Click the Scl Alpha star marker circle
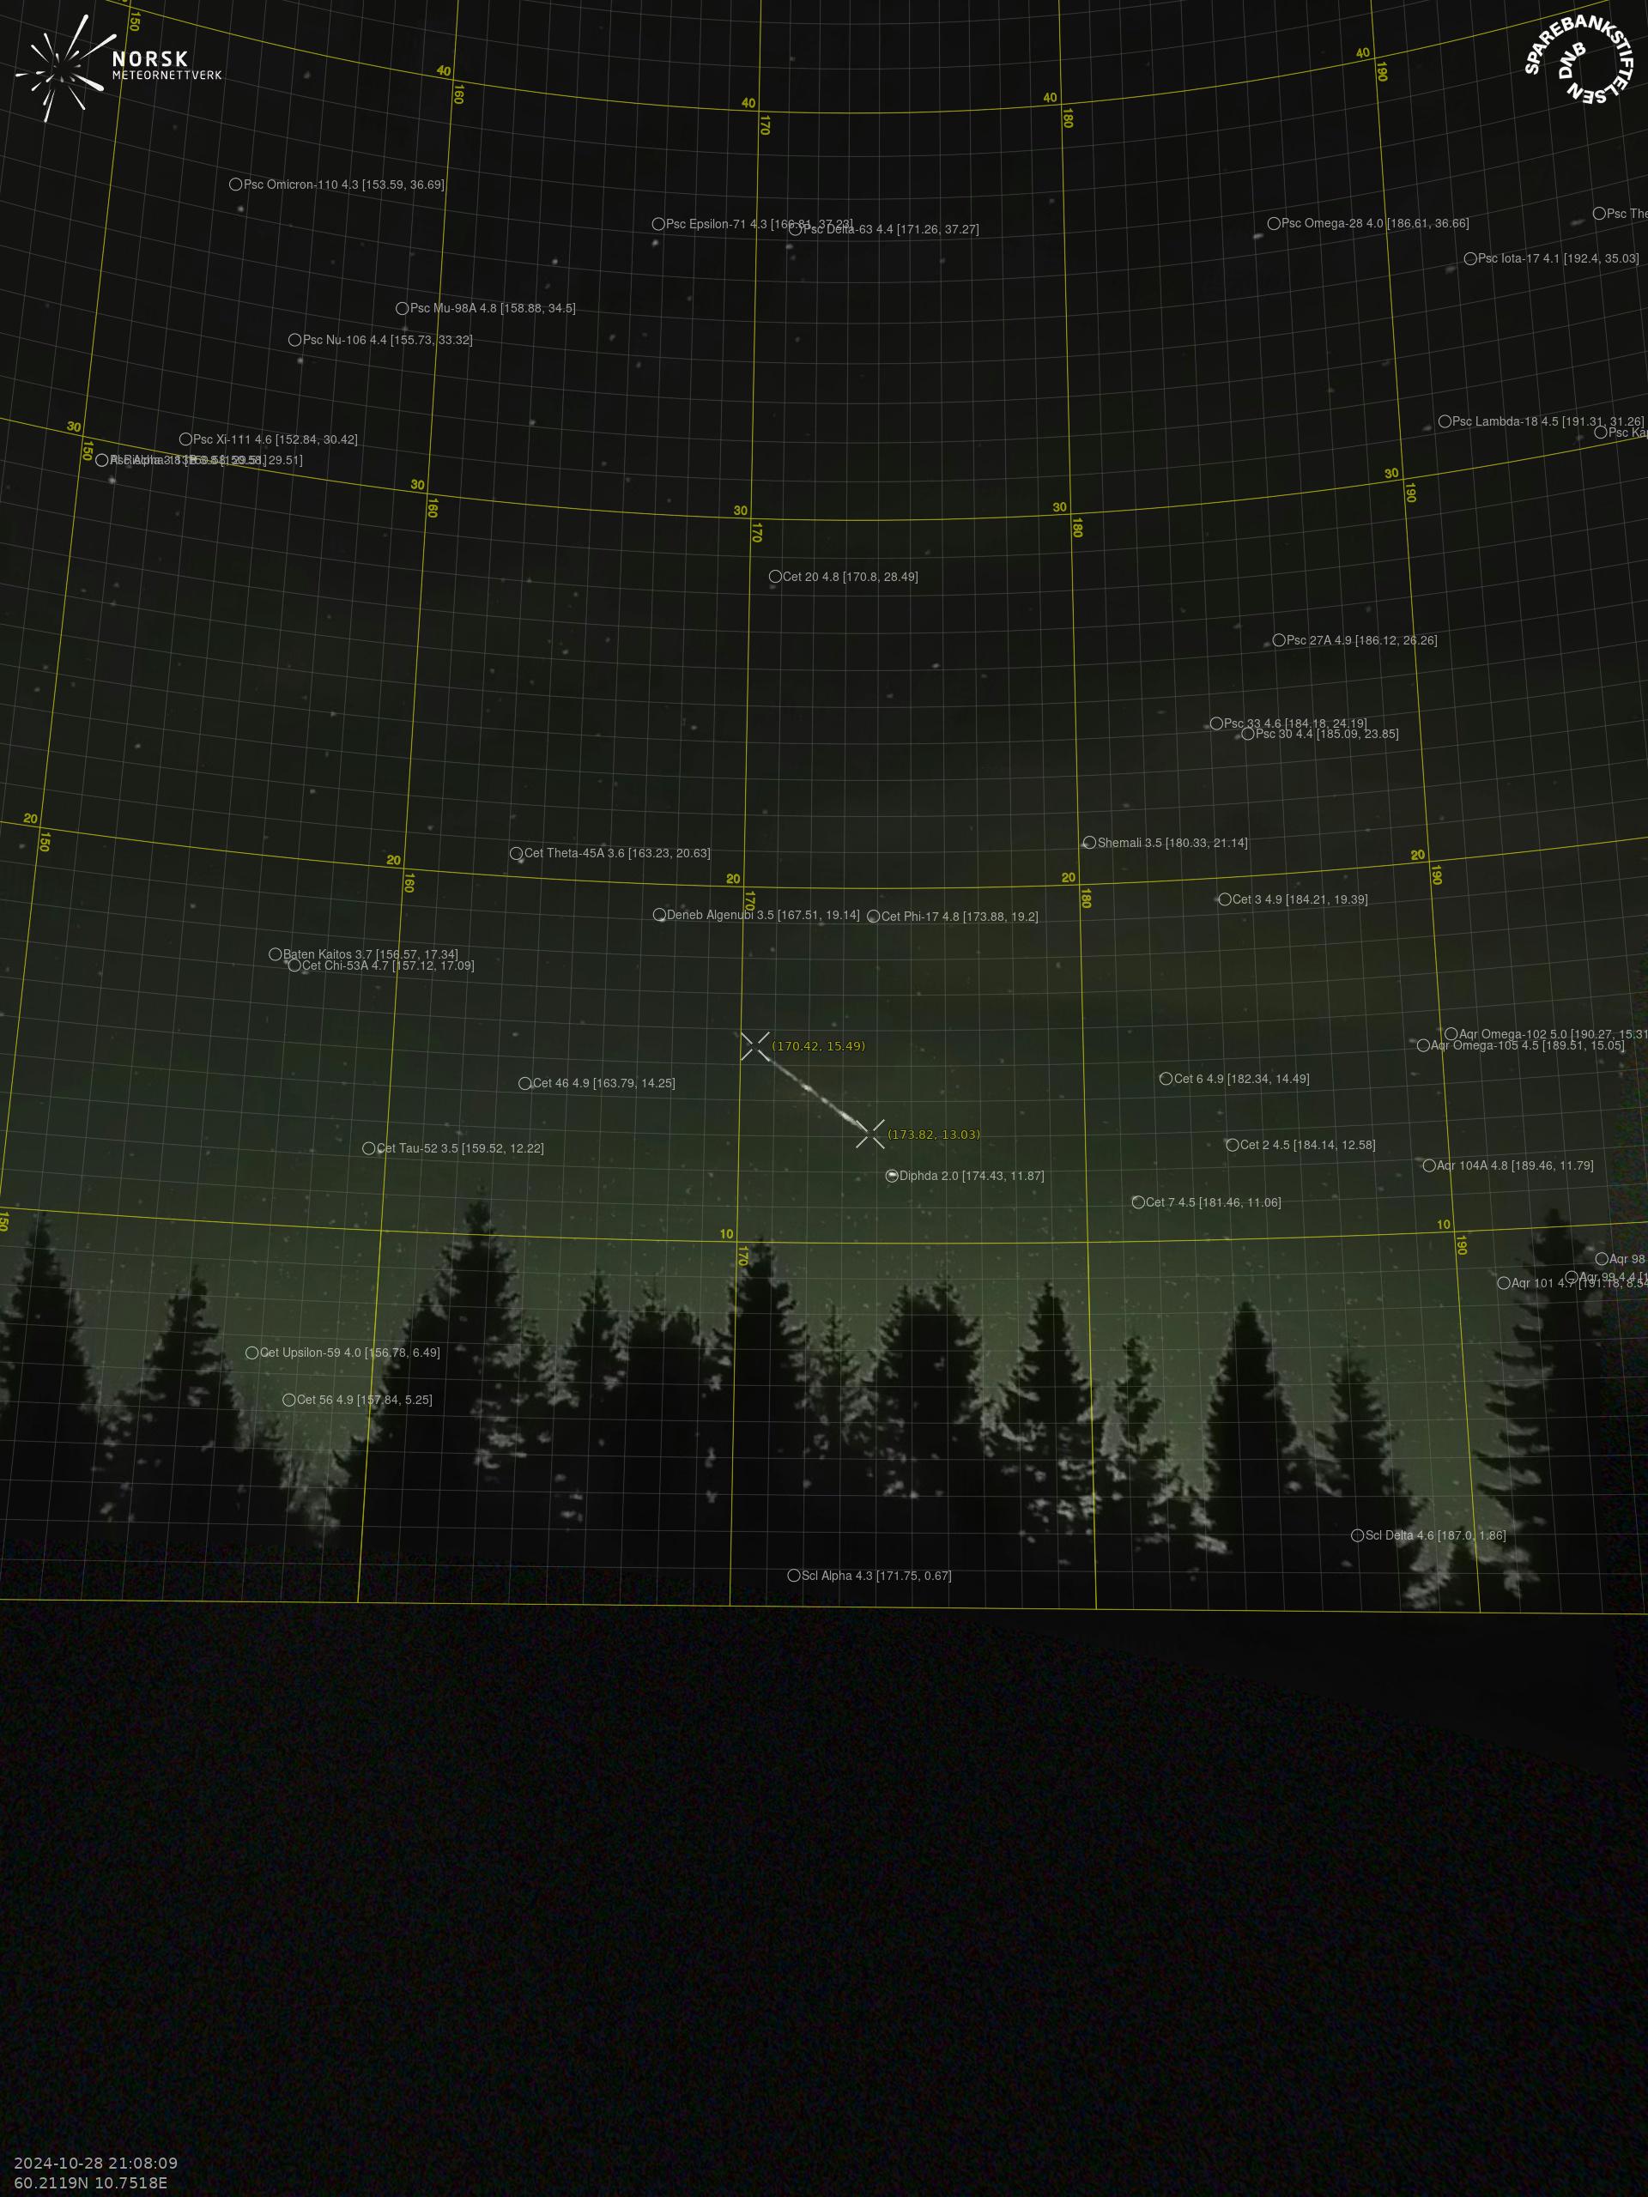This screenshot has width=1648, height=2197. (794, 1576)
